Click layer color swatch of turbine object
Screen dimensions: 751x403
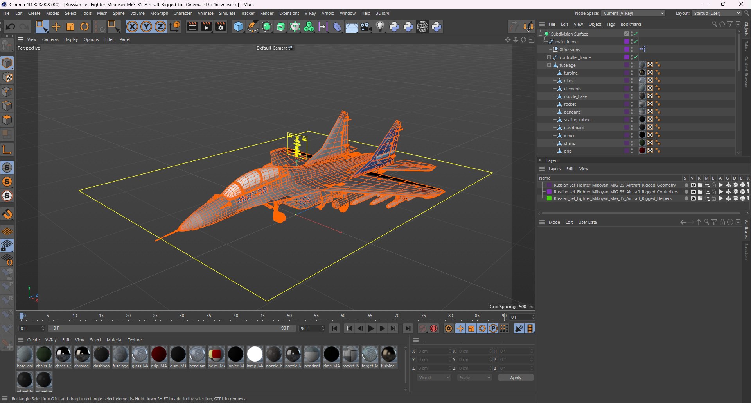[x=626, y=73]
